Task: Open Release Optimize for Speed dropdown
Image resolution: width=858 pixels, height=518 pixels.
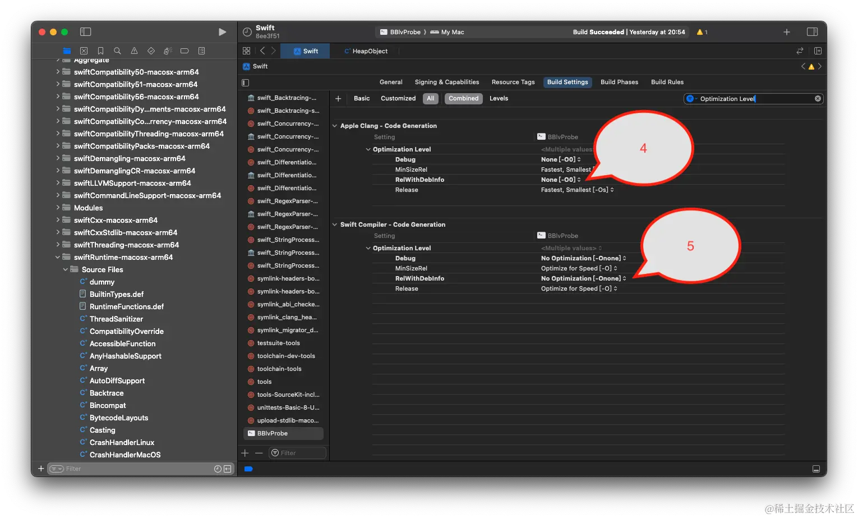Action: coord(579,289)
